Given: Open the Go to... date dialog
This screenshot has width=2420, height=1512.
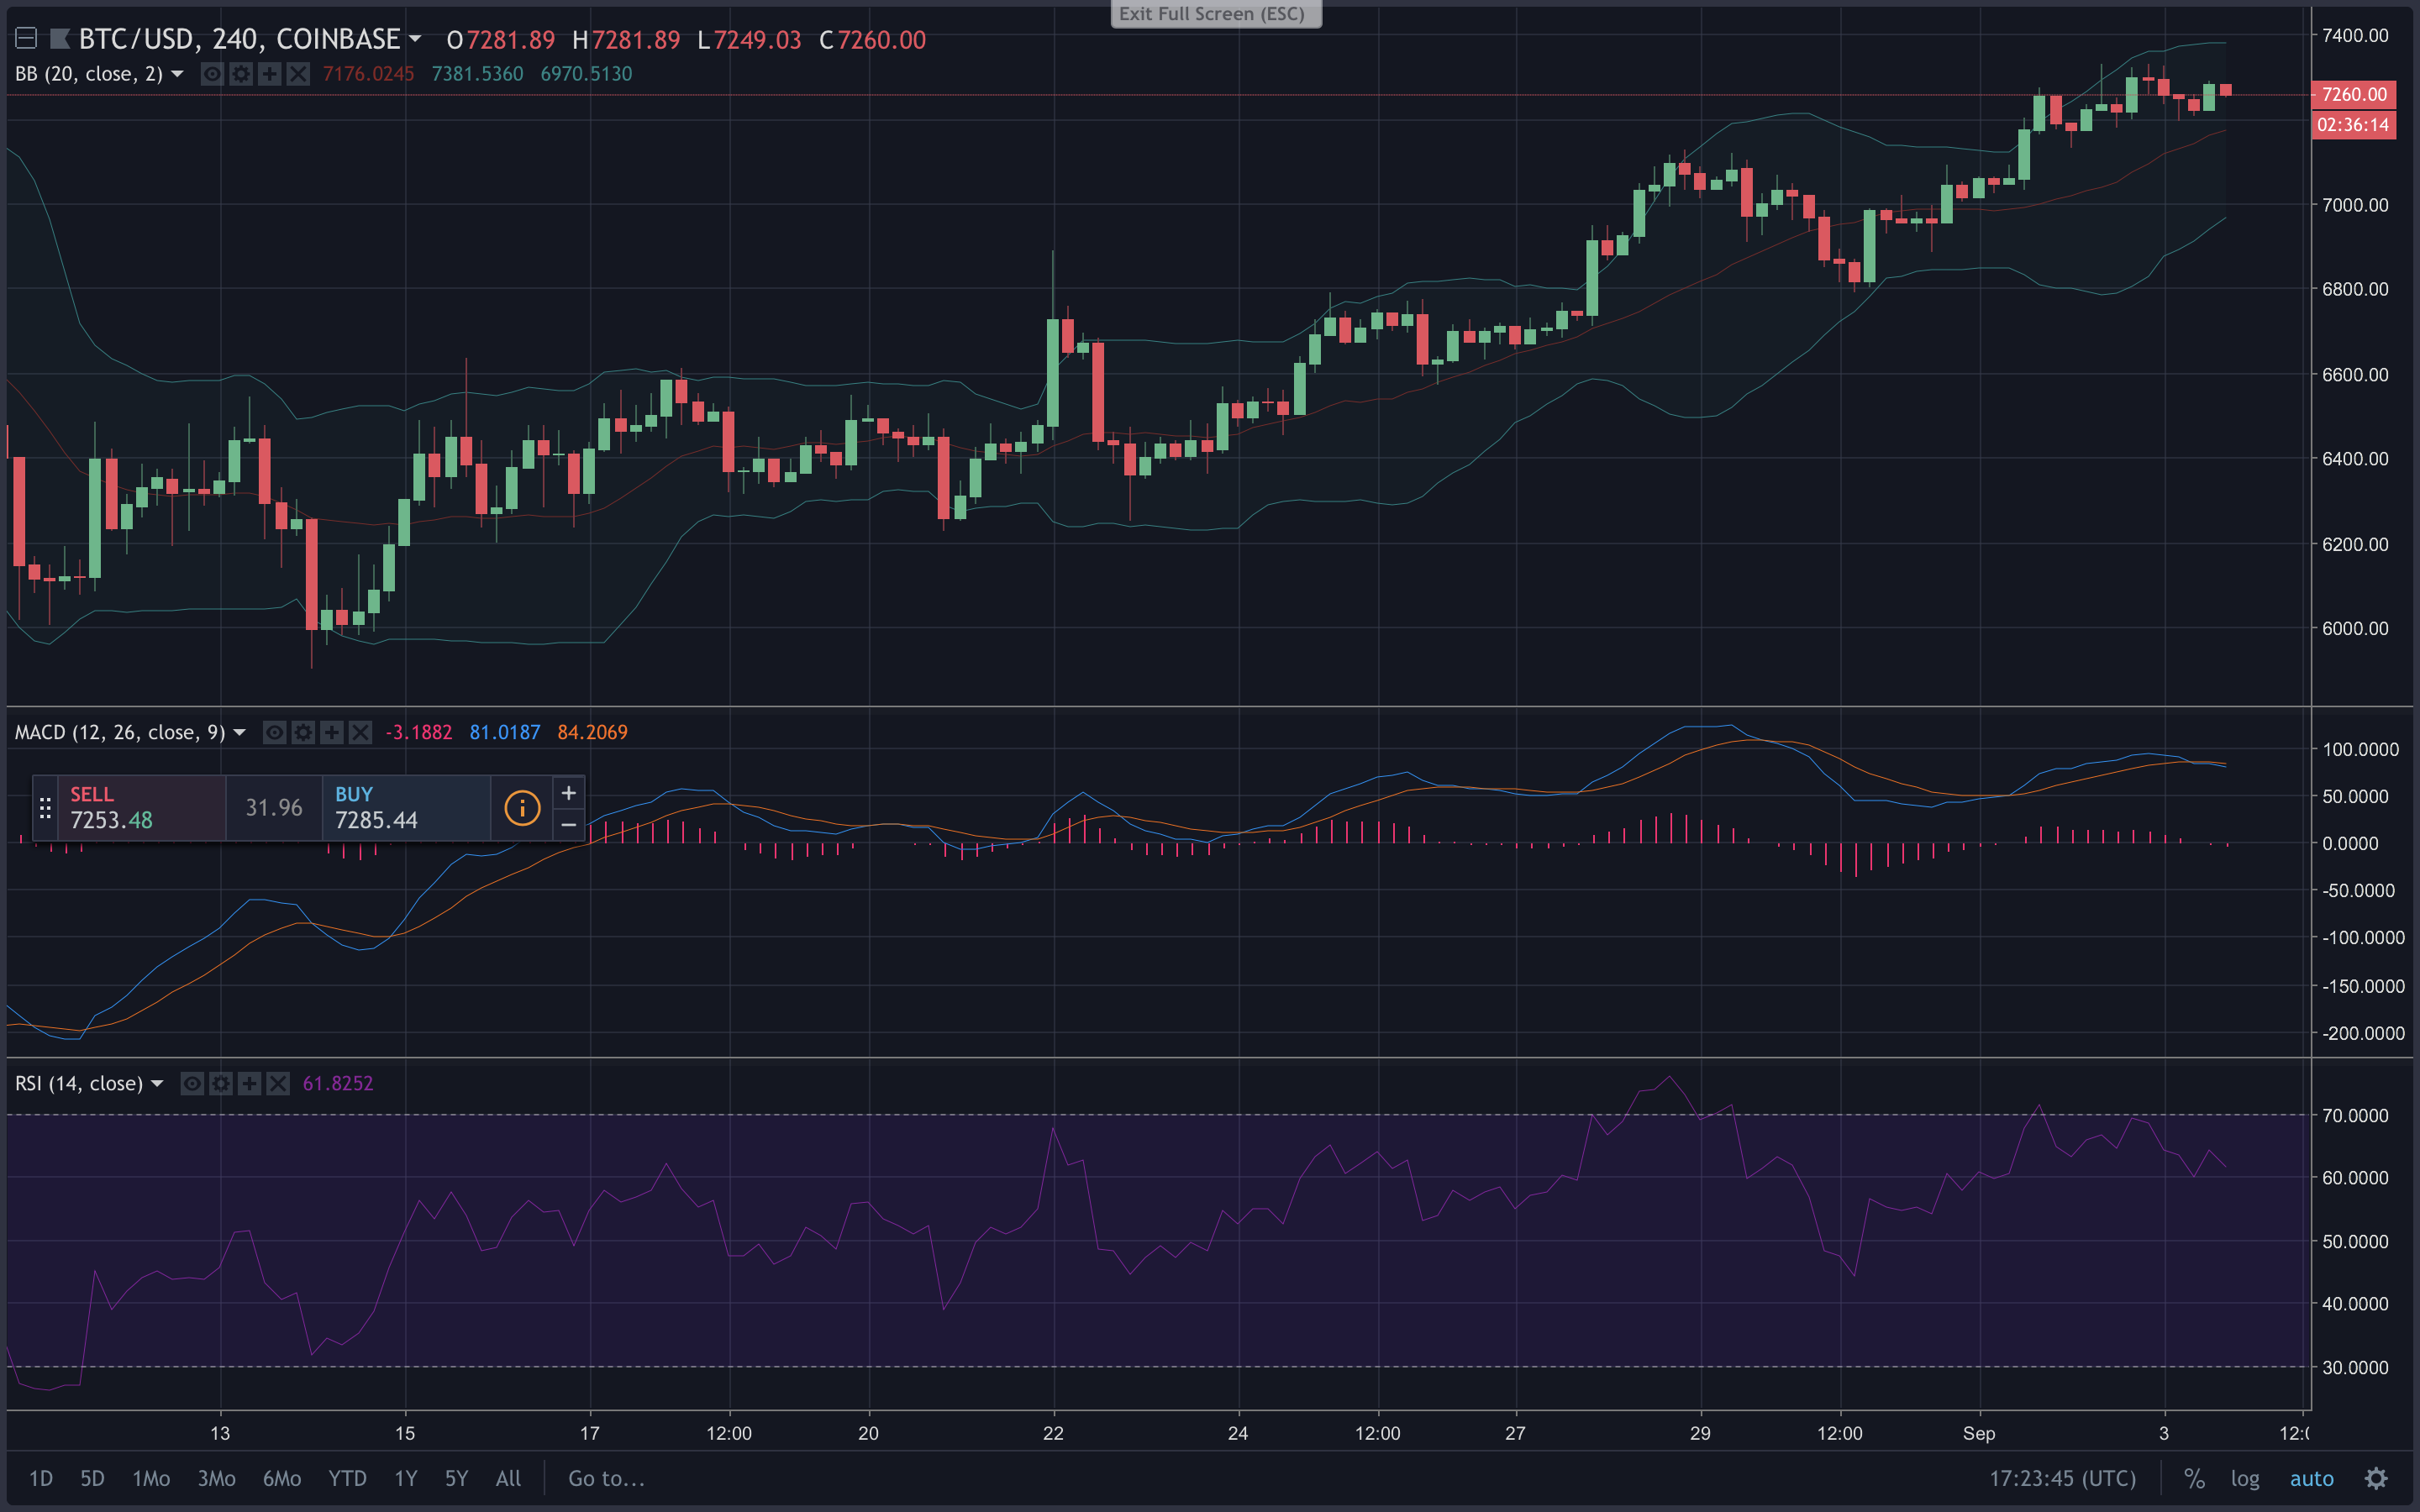Looking at the screenshot, I should 606,1478.
